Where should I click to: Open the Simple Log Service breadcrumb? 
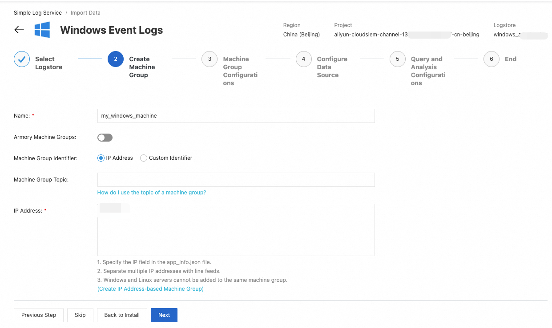pos(38,13)
